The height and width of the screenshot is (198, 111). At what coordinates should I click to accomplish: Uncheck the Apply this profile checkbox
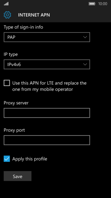click(7, 159)
